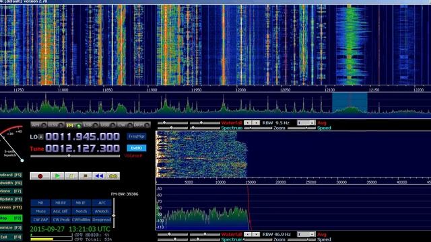Click the LO A selector button

[x=40, y=136]
